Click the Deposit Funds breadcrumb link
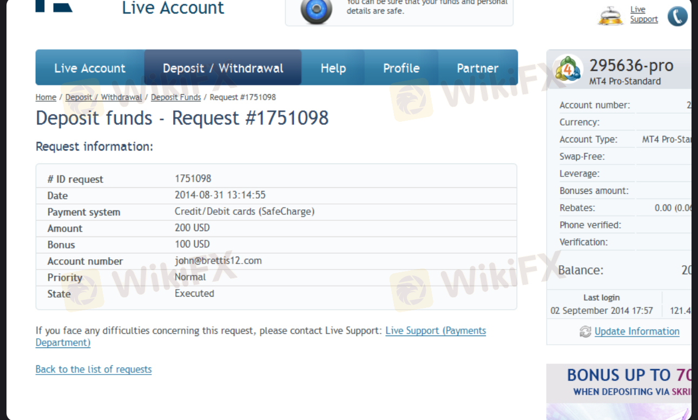This screenshot has height=420, width=698. tap(176, 97)
